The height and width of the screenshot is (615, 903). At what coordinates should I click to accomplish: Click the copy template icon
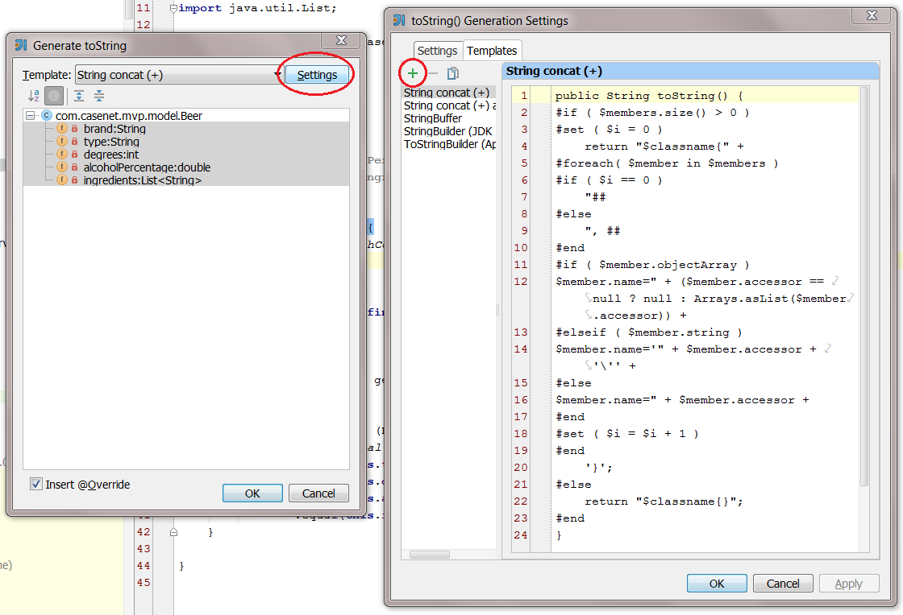(452, 73)
